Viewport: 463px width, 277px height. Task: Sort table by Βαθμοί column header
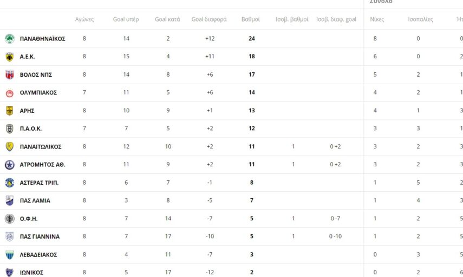point(250,19)
